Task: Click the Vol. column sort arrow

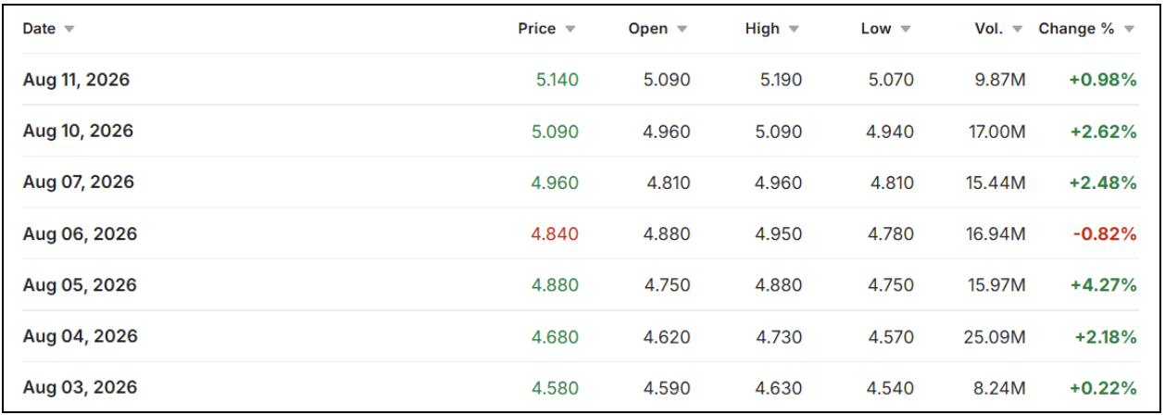Action: click(x=1017, y=30)
